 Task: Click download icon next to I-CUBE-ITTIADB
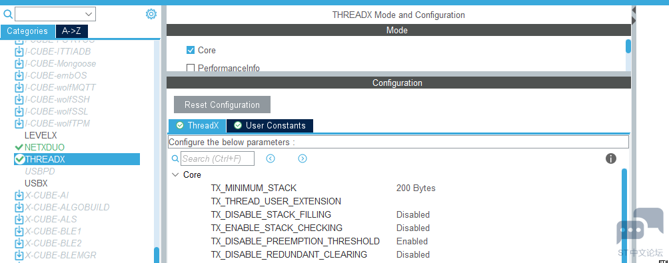coord(19,51)
